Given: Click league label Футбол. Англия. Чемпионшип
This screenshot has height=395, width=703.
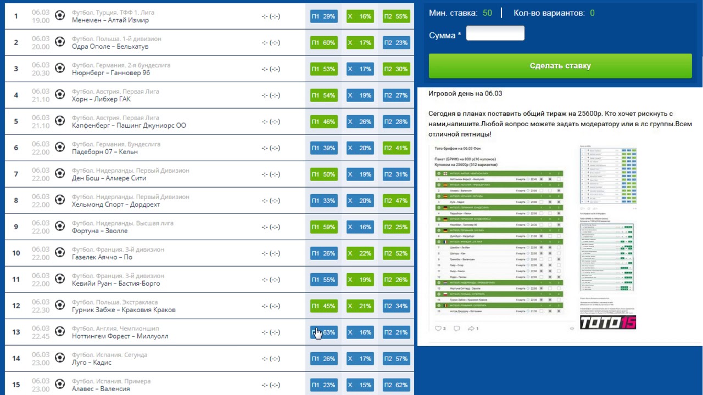Looking at the screenshot, I should coord(115,329).
